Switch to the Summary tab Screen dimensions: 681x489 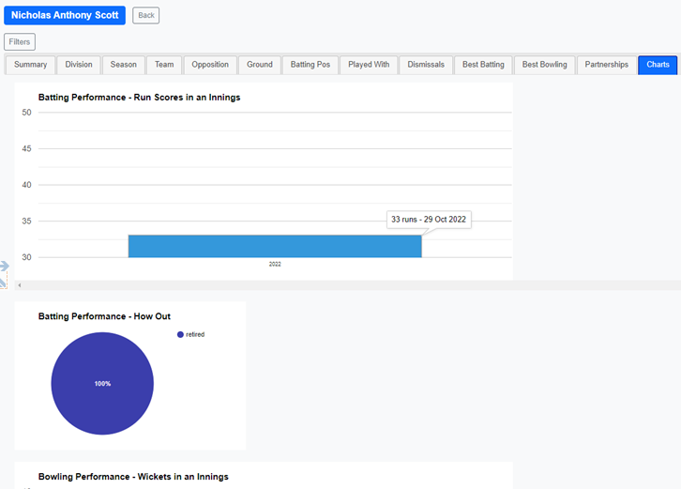click(x=30, y=65)
